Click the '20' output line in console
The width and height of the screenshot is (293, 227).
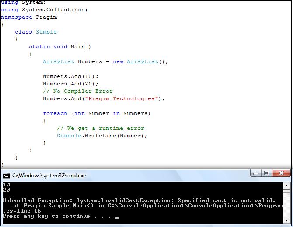[x=6, y=190]
